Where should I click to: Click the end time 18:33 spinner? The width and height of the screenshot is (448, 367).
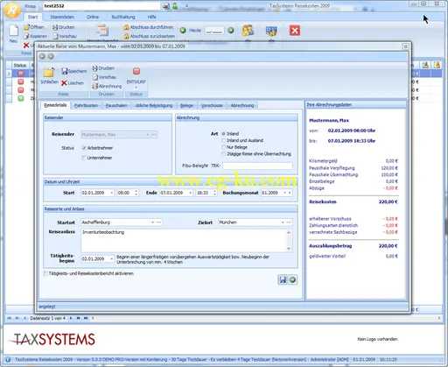pos(214,193)
